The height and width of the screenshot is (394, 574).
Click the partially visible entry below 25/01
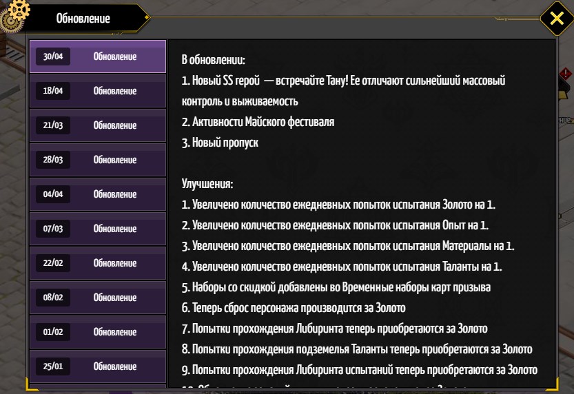tap(97, 388)
